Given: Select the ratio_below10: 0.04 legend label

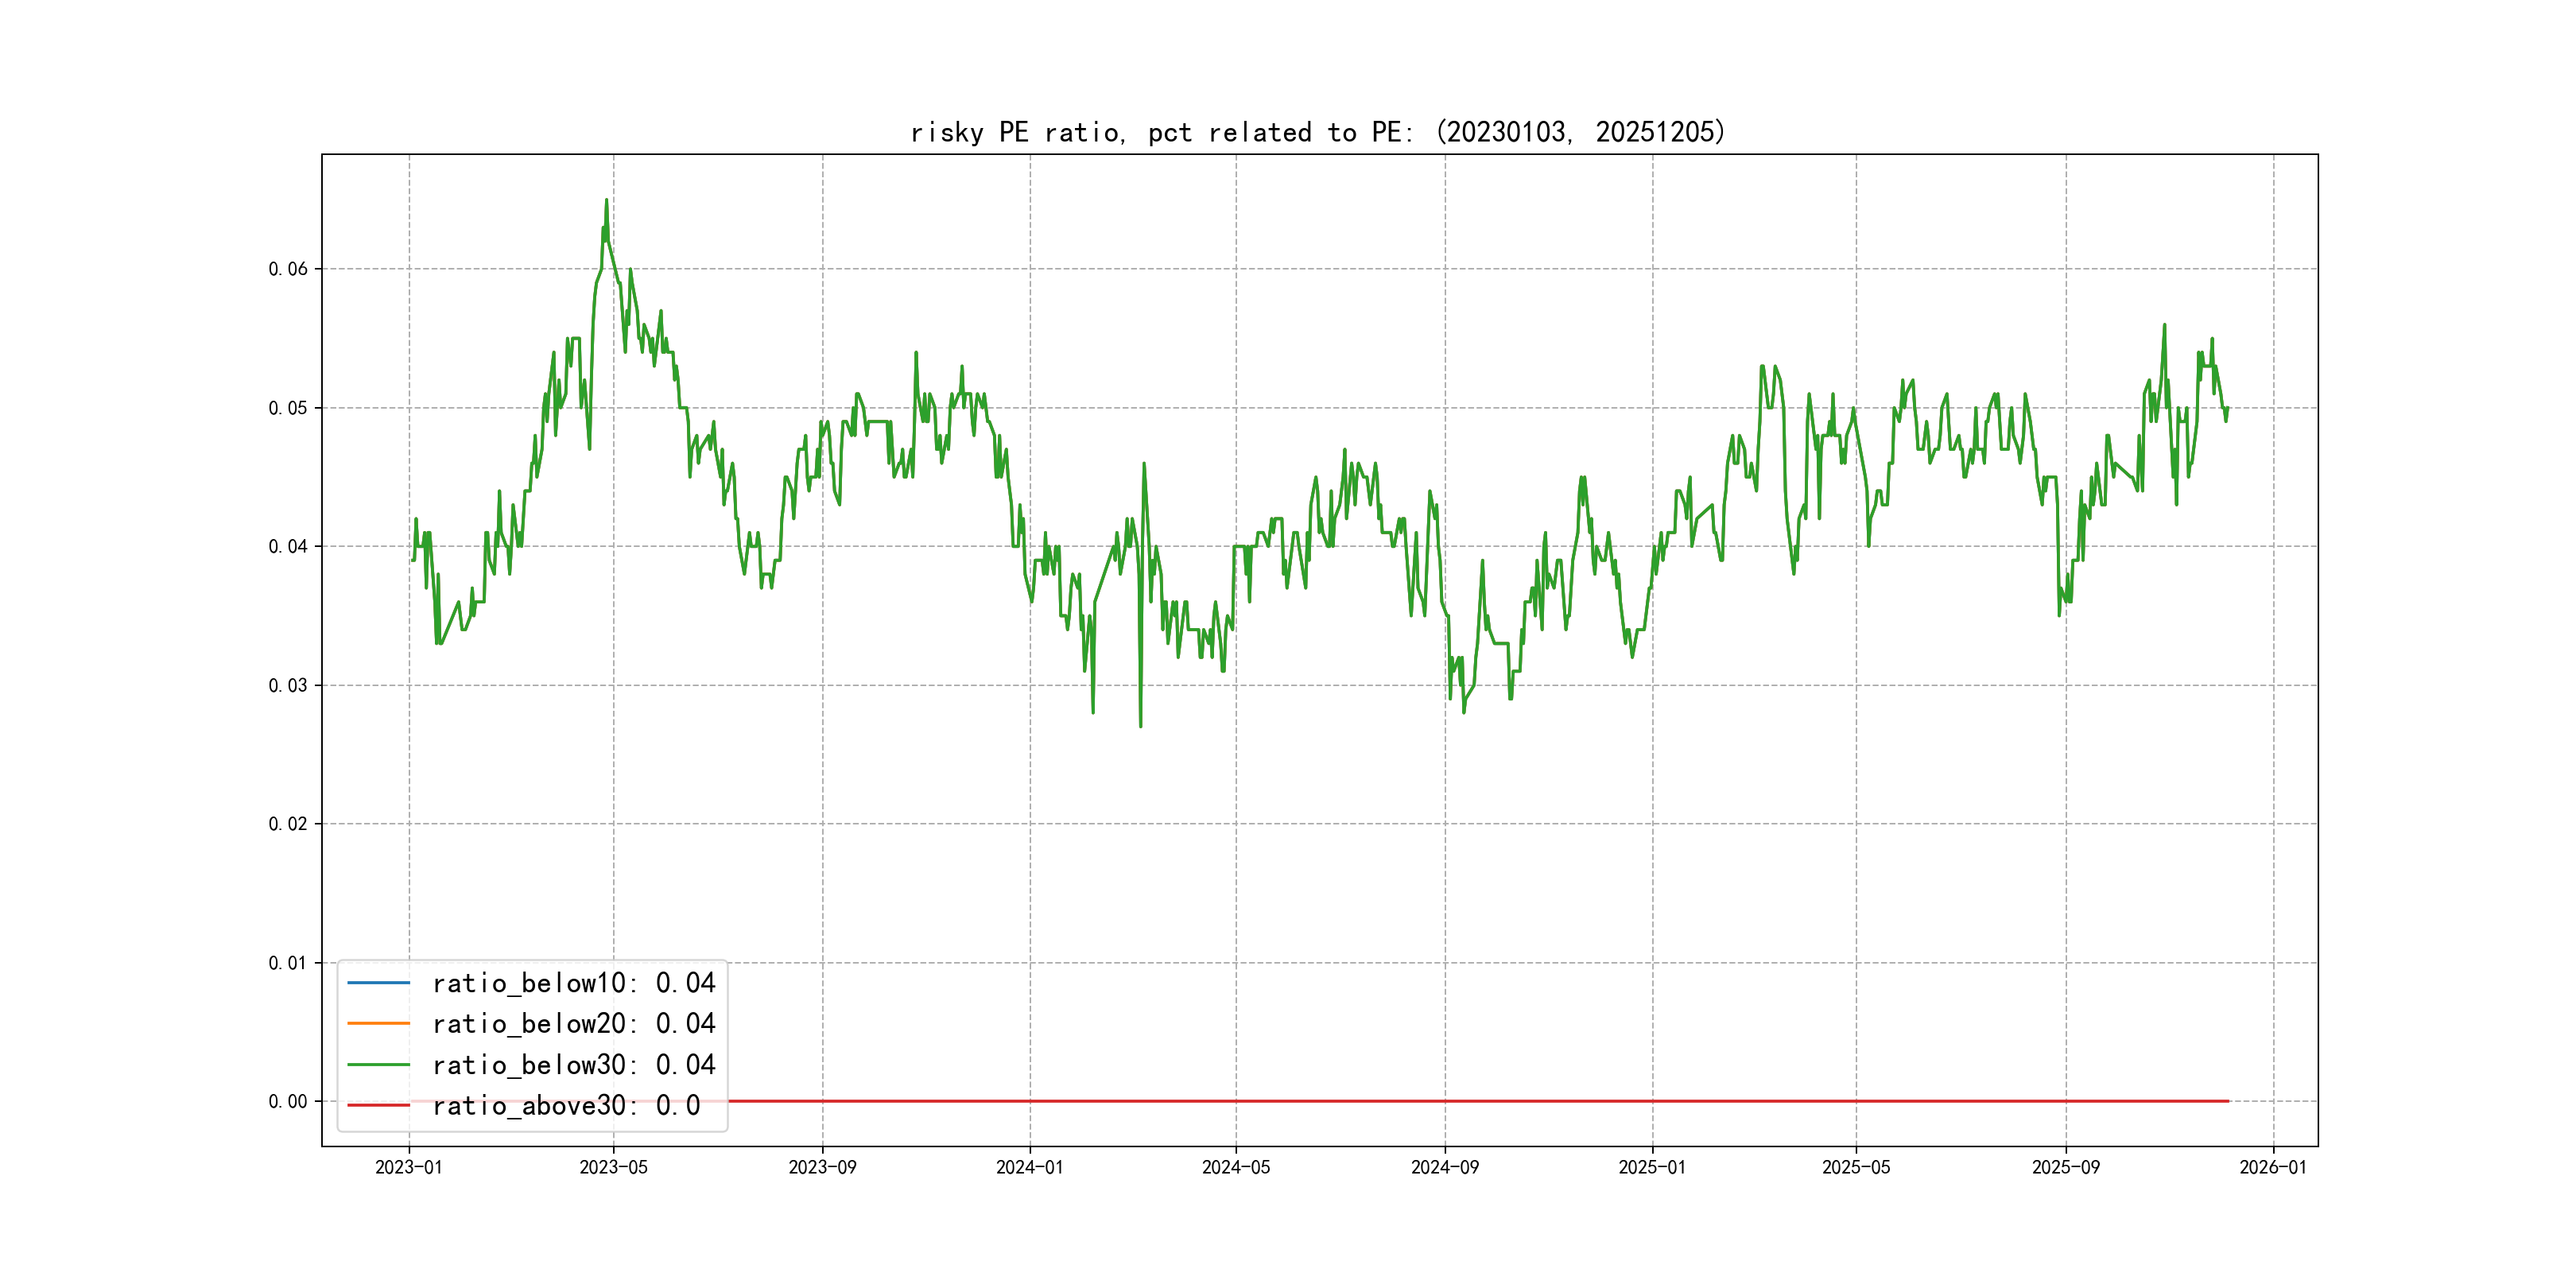Looking at the screenshot, I should point(573,983).
